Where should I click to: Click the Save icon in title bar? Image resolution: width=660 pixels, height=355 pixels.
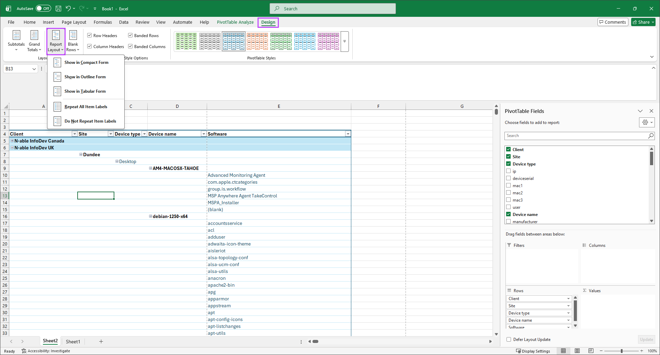pyautogui.click(x=58, y=9)
